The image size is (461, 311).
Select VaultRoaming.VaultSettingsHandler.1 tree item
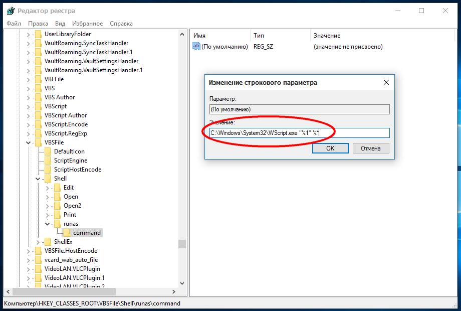click(x=94, y=70)
